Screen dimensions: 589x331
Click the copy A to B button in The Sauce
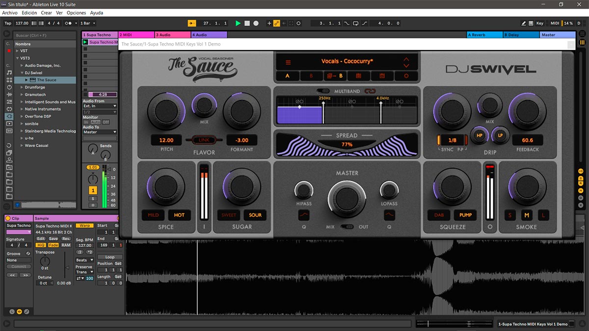coord(335,76)
